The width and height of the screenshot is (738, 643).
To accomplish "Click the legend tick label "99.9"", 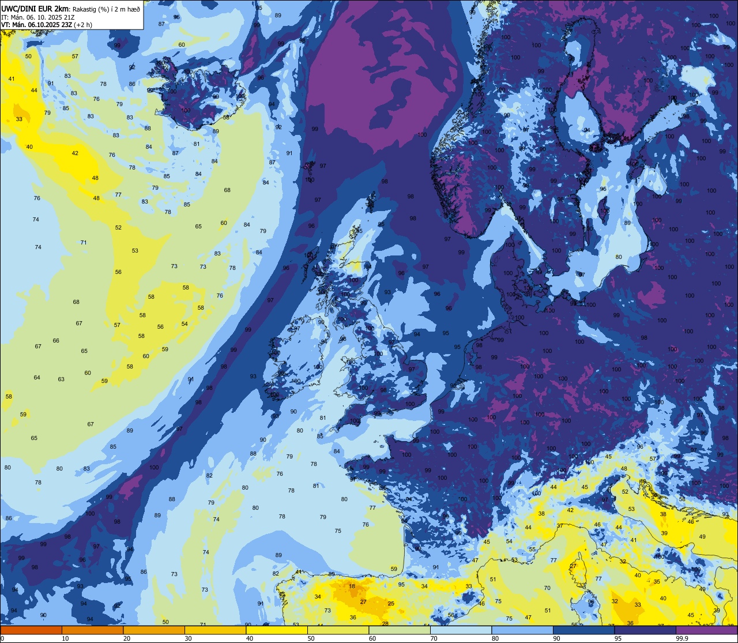I will [x=682, y=638].
